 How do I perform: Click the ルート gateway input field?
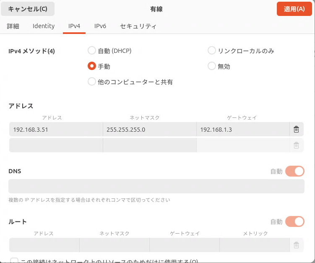pyautogui.click(x=185, y=245)
